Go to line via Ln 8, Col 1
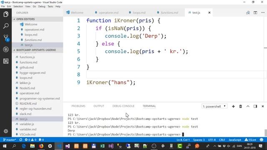The height and width of the screenshot is (150, 267). click(183, 140)
